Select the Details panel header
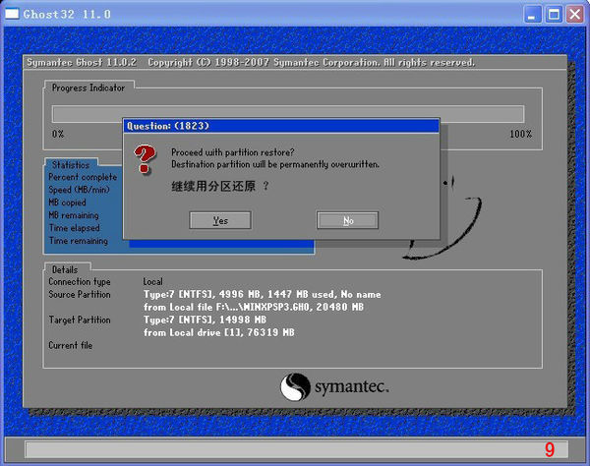The height and width of the screenshot is (466, 590). click(65, 269)
